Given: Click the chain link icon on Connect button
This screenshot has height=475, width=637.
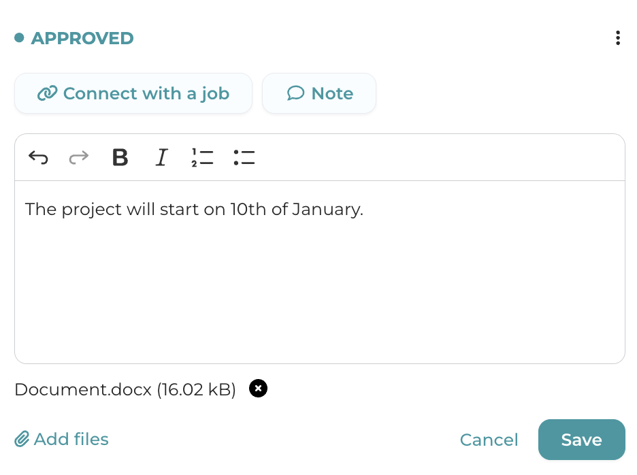Looking at the screenshot, I should (x=47, y=93).
